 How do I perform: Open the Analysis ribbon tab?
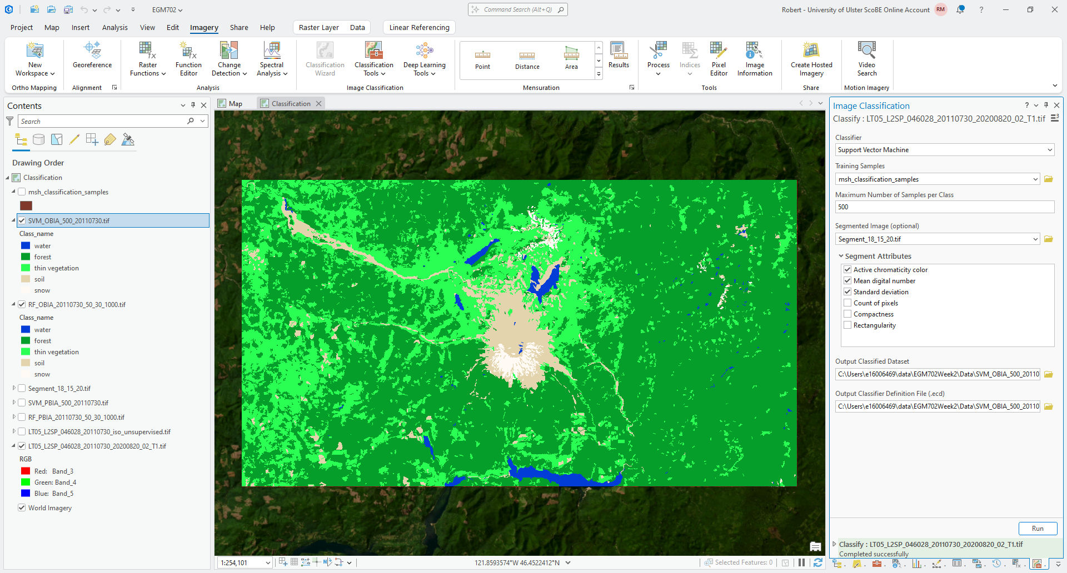click(x=114, y=28)
